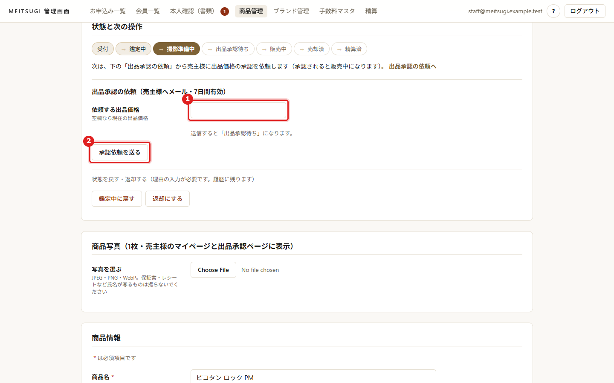Click the staff@meitsugi.example.test account email
The height and width of the screenshot is (383, 614).
tap(505, 11)
